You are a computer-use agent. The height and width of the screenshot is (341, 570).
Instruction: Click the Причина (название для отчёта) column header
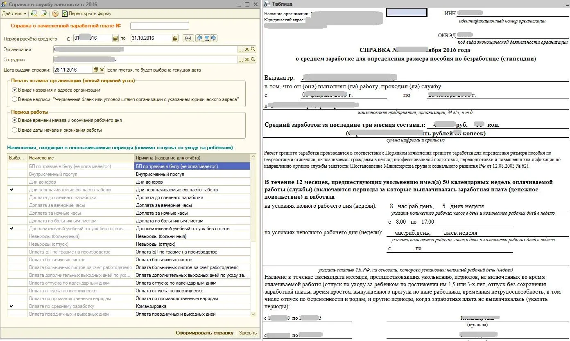[192, 158]
